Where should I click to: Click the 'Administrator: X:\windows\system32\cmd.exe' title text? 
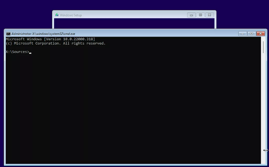pyautogui.click(x=43, y=34)
